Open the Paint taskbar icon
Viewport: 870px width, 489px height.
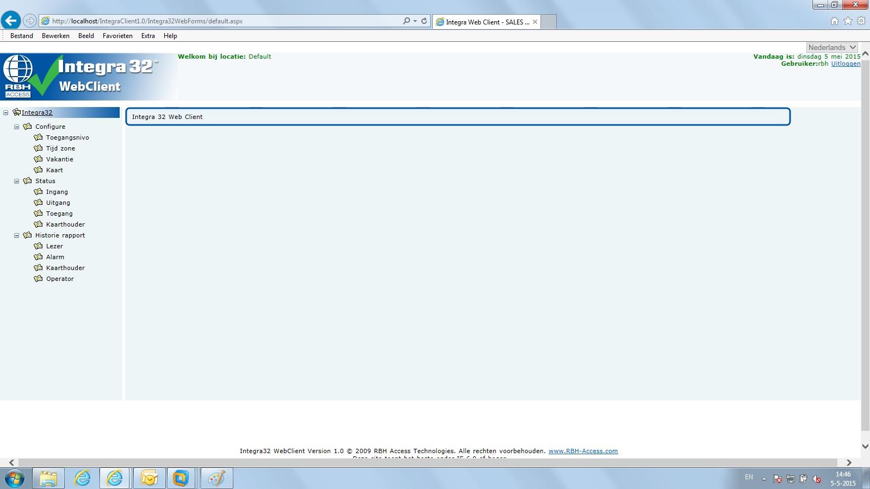click(216, 479)
